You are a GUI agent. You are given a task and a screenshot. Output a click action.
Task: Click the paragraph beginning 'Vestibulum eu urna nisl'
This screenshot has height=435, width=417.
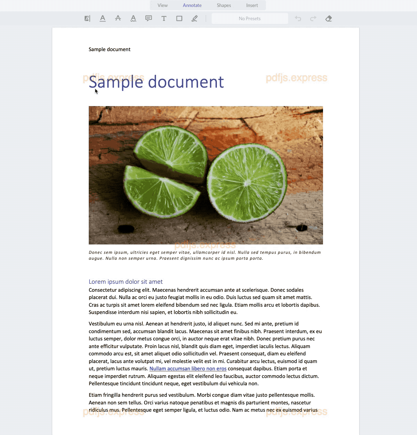pos(205,354)
